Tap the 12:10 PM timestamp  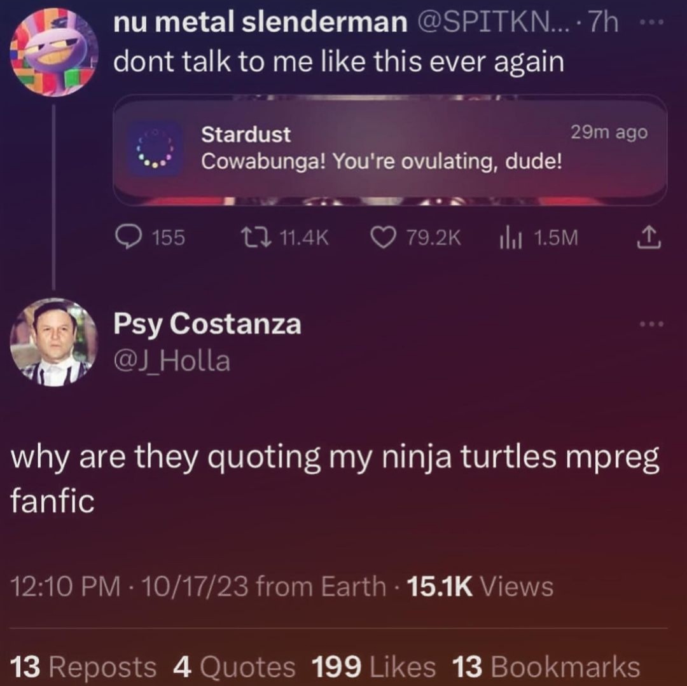66,586
